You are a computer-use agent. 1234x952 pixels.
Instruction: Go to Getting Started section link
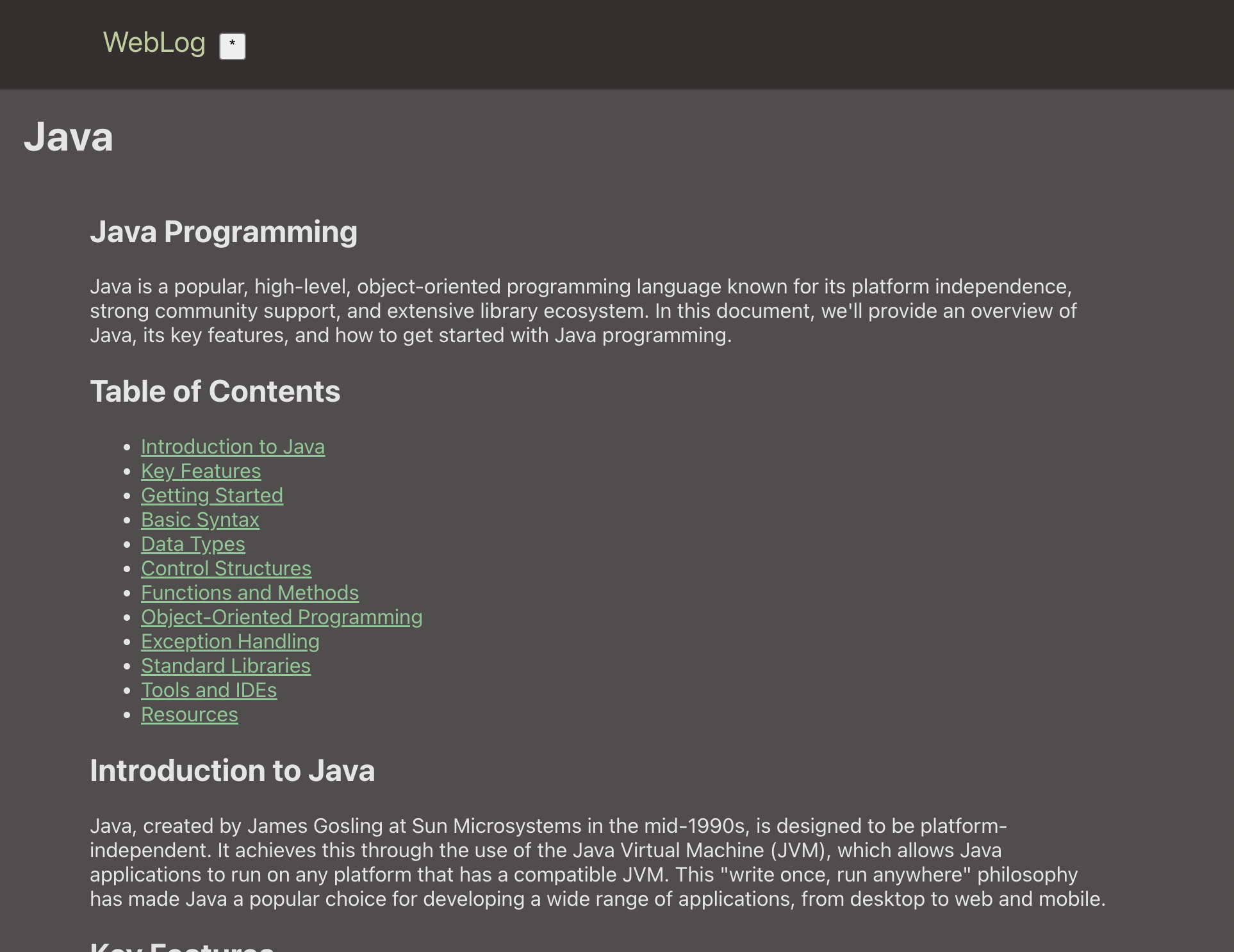pos(211,495)
